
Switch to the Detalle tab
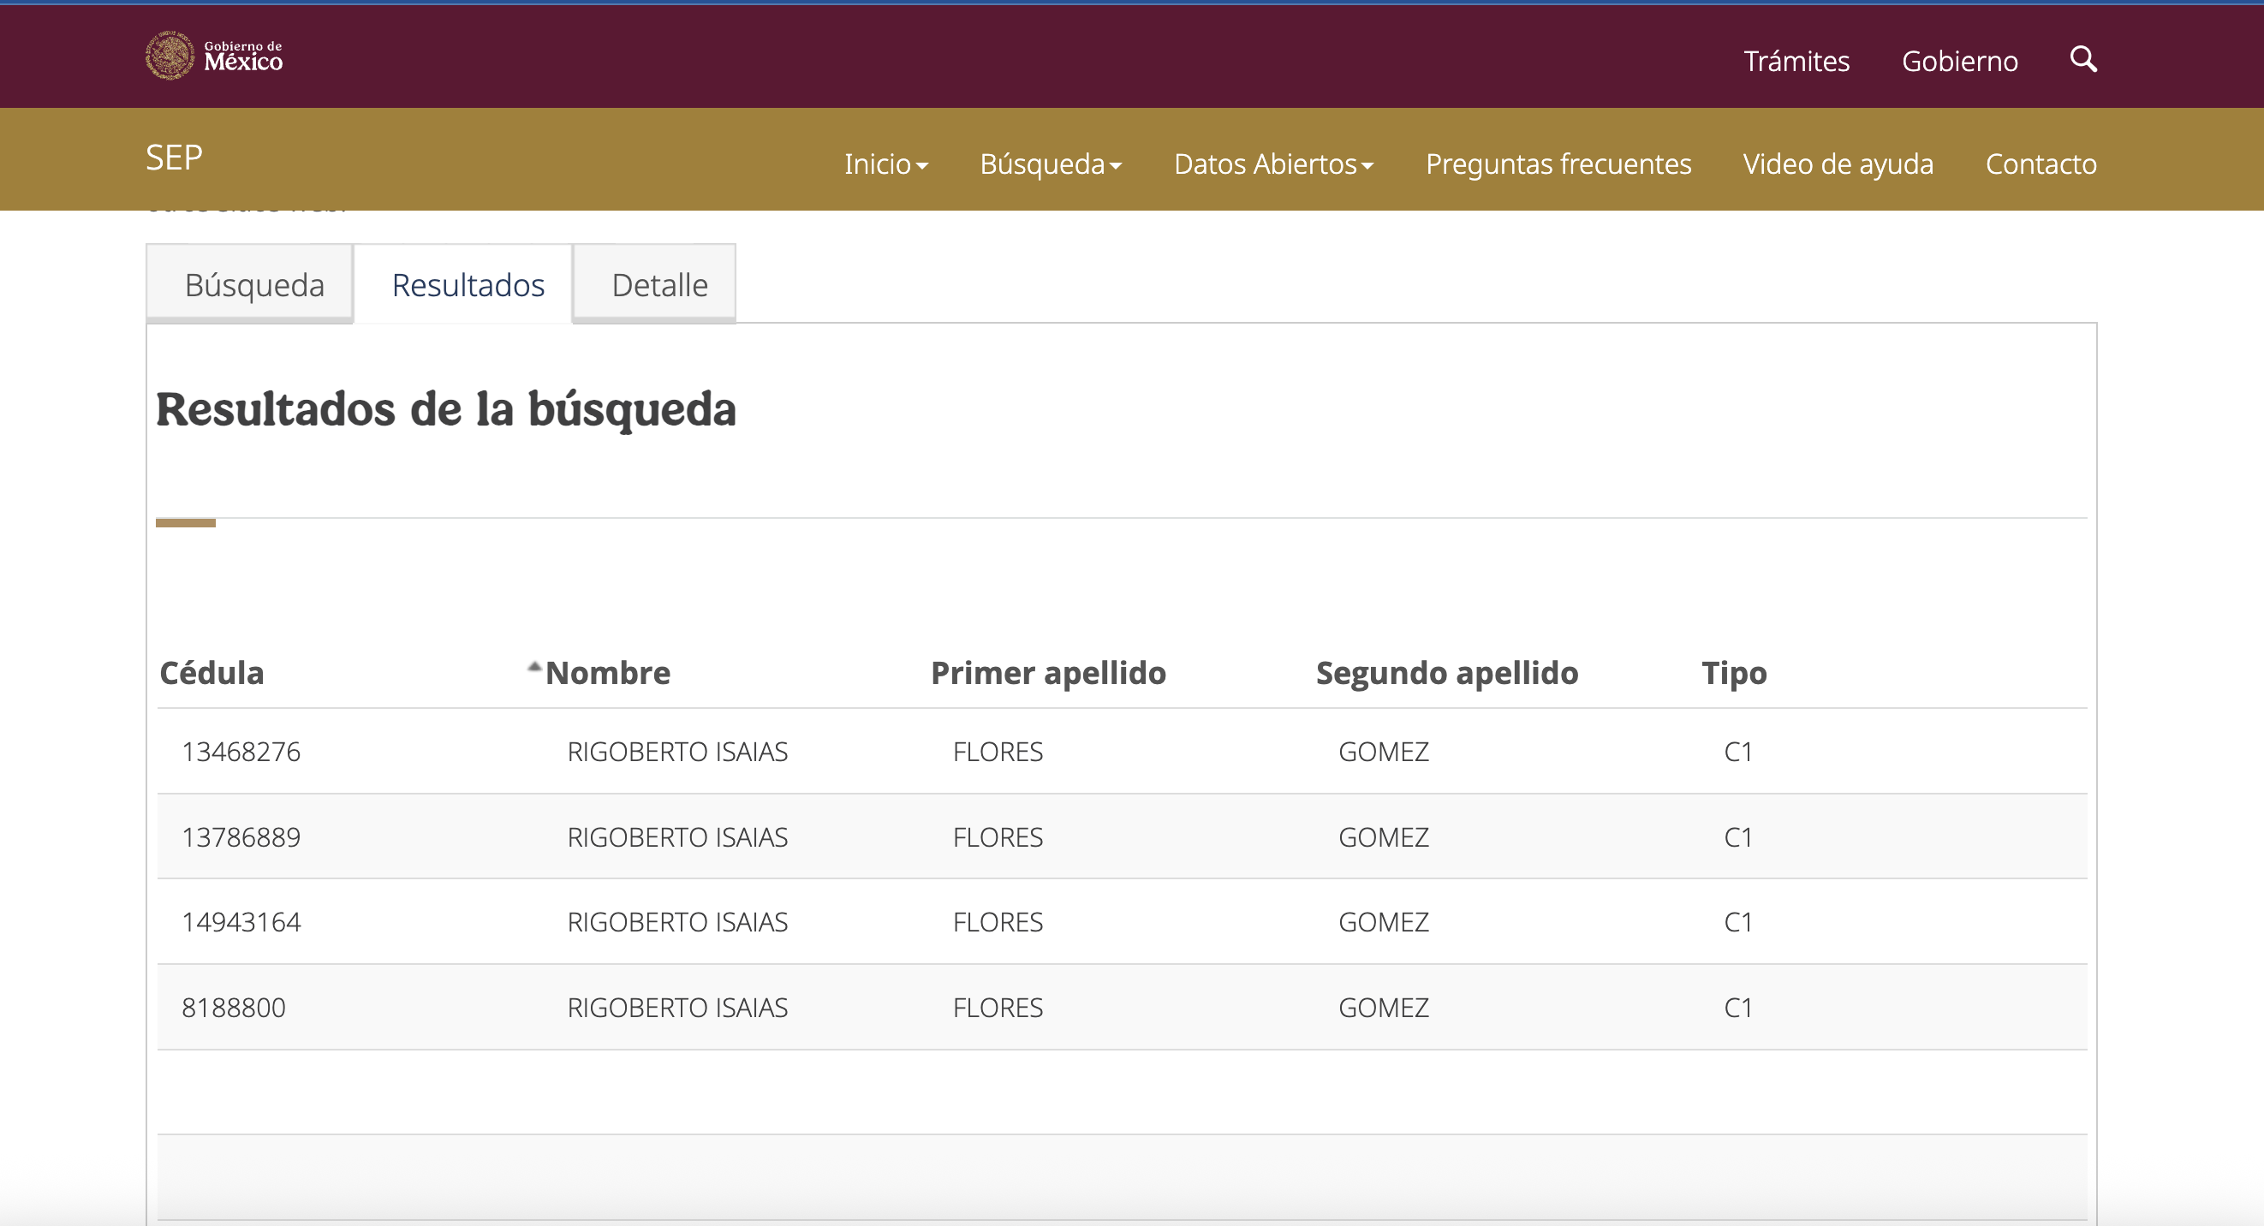coord(655,284)
